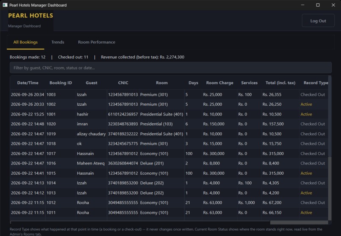The height and width of the screenshot is (236, 341).
Task: Click the Room Charge column header
Action: [220, 83]
